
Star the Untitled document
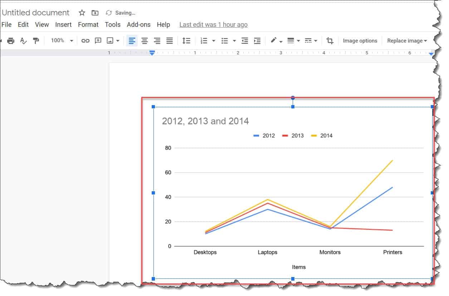pyautogui.click(x=82, y=13)
